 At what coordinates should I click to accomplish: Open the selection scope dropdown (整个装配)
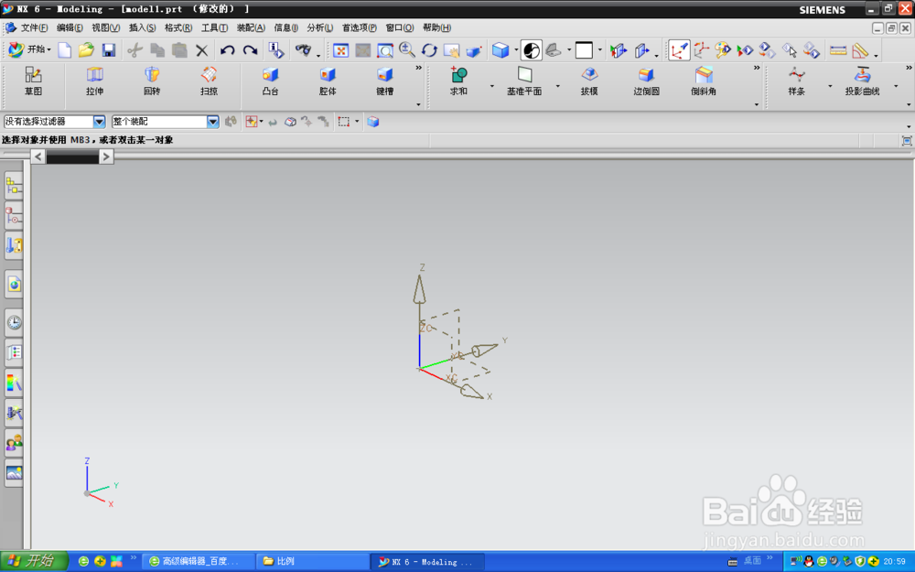point(165,122)
